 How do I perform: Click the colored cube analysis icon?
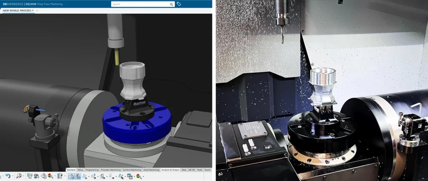pos(51,176)
